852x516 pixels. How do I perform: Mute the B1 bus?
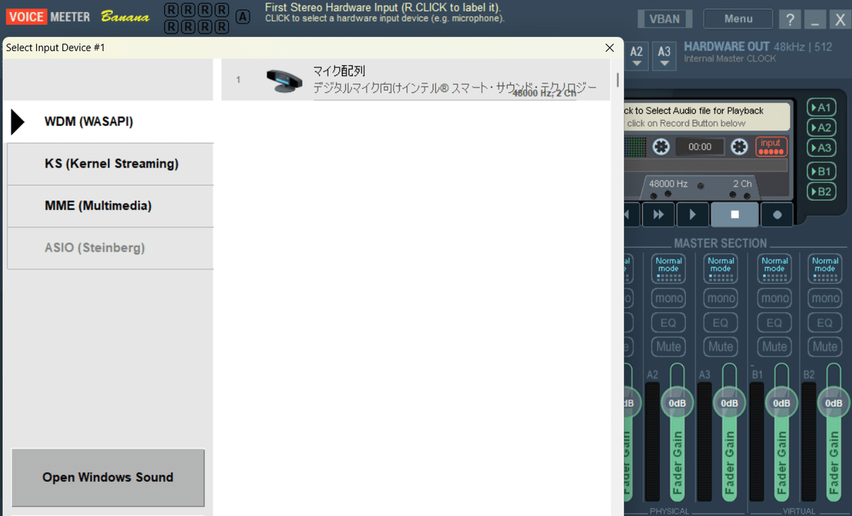click(775, 347)
